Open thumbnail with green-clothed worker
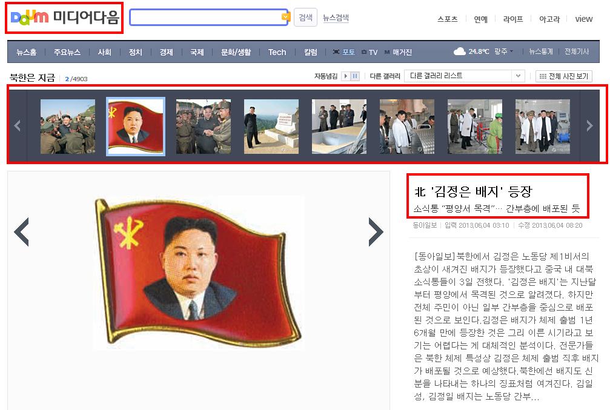The image size is (610, 410). [x=475, y=127]
